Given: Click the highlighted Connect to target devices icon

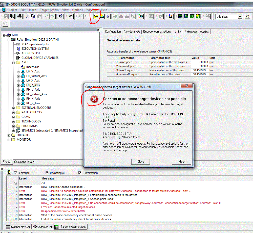Looking at the screenshot, I should click(x=96, y=16).
